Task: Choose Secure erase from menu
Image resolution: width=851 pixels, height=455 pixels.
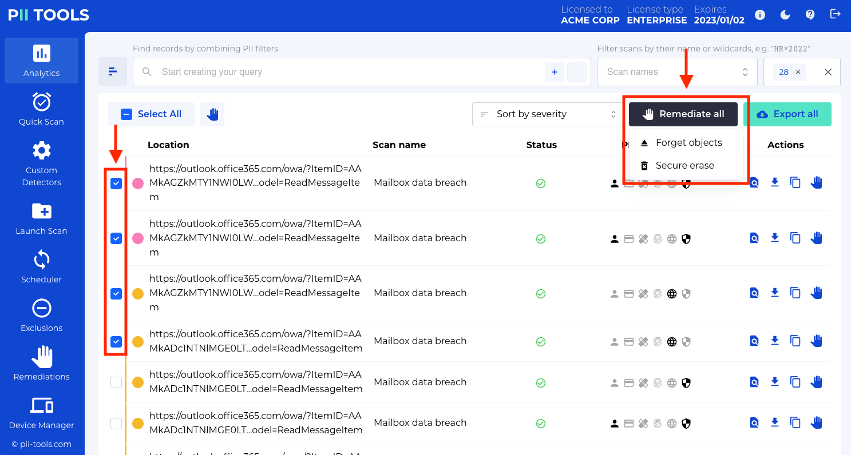Action: (x=686, y=166)
